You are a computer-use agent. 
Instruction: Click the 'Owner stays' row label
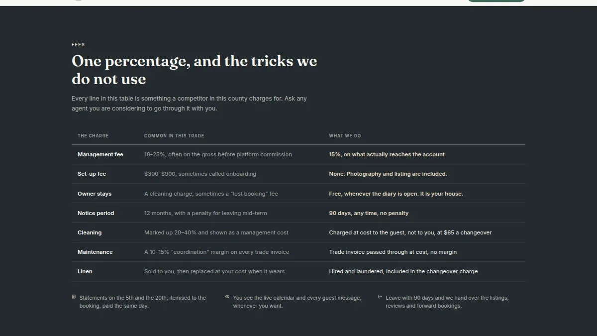click(95, 194)
